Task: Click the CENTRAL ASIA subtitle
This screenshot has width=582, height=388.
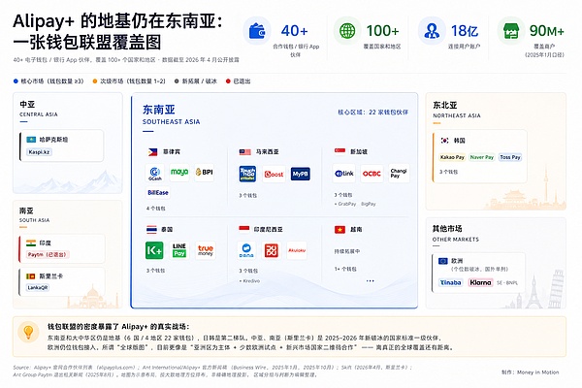Action: 39,114
